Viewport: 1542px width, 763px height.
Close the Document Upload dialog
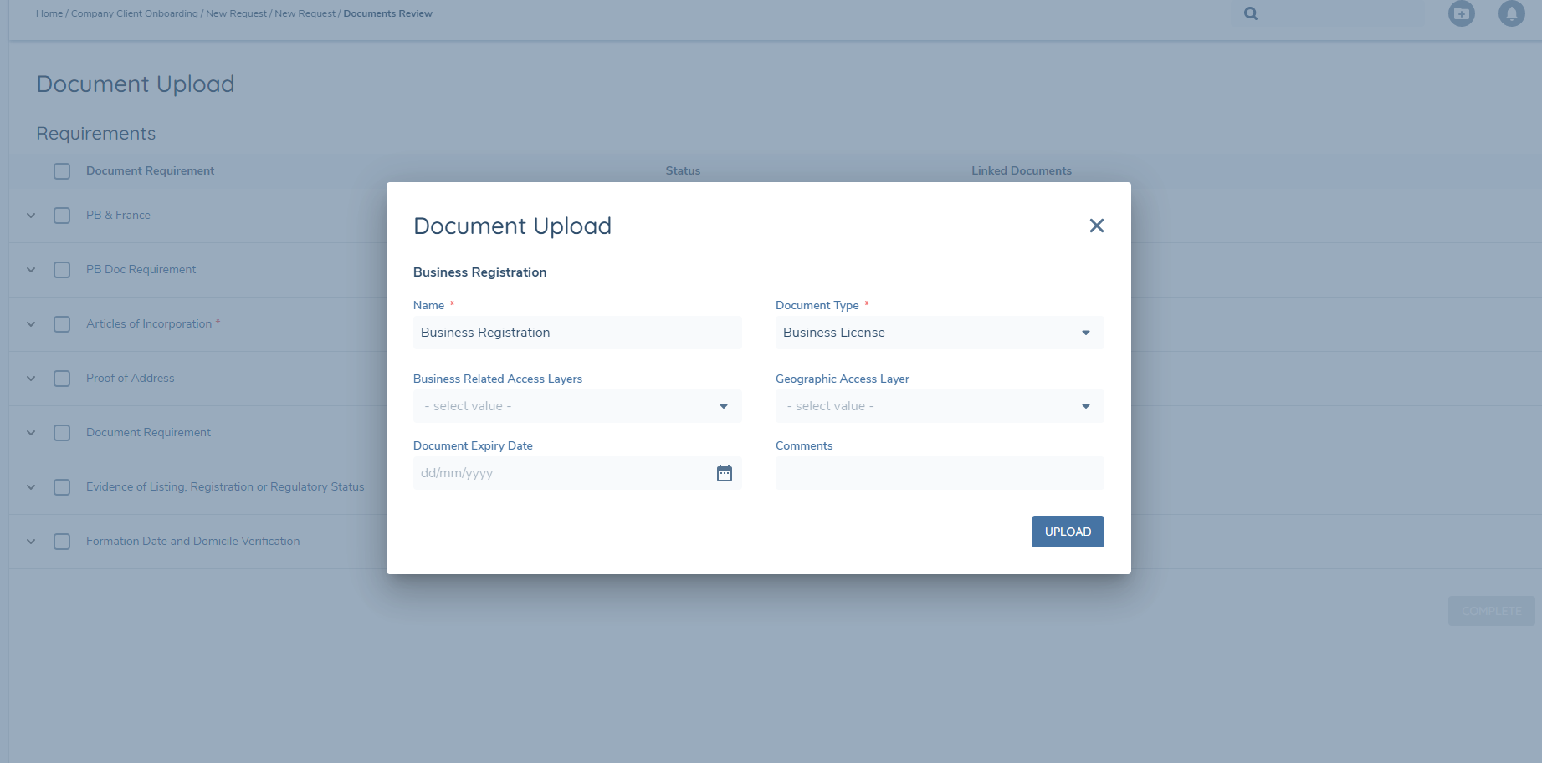(x=1096, y=226)
